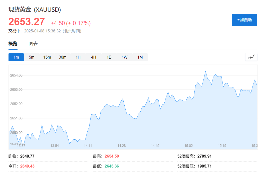Image resolution: width=263 pixels, height=178 pixels.
Task: Choose the 30m timeframe
Action: tap(63, 57)
